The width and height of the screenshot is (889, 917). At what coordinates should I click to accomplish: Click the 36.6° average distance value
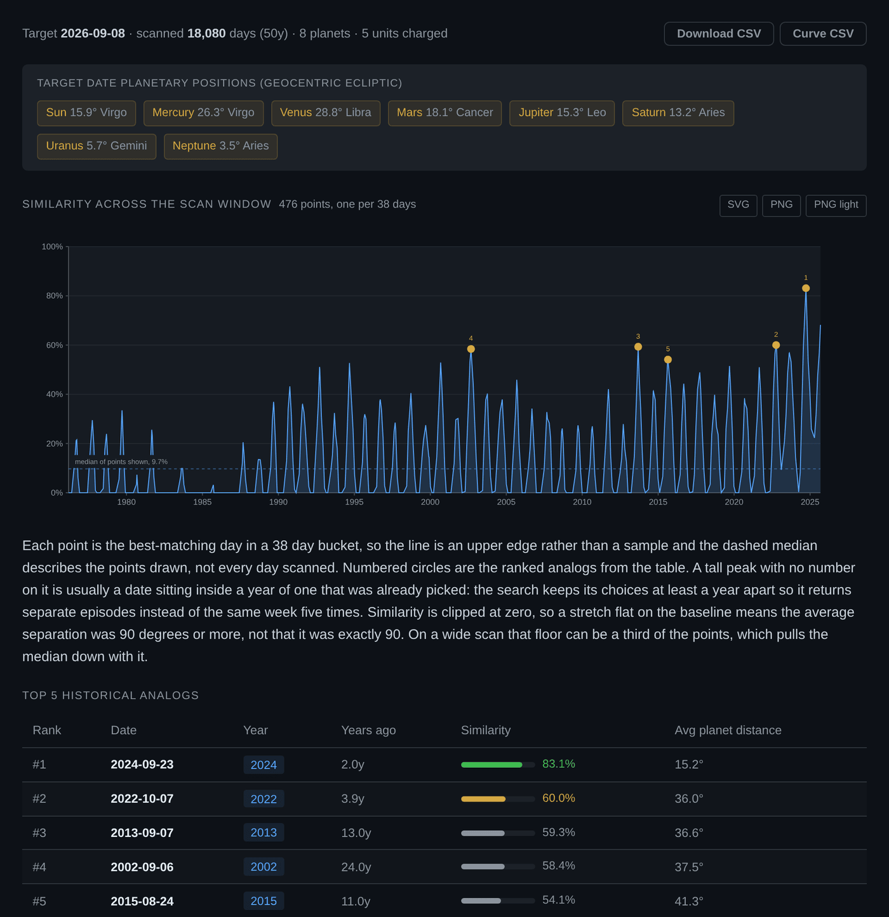coord(689,833)
